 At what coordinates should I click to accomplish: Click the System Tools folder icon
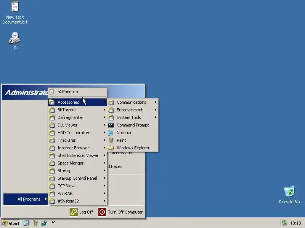click(x=111, y=117)
